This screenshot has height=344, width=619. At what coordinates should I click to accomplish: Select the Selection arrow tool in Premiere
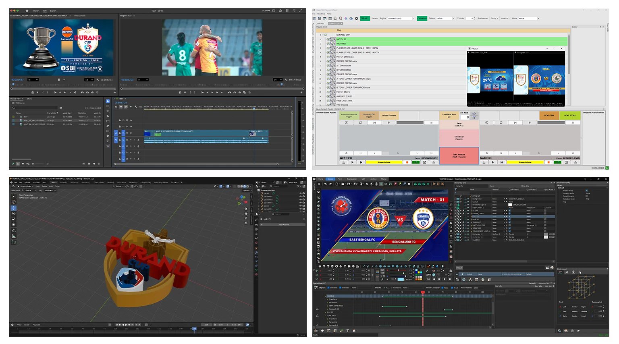[108, 101]
